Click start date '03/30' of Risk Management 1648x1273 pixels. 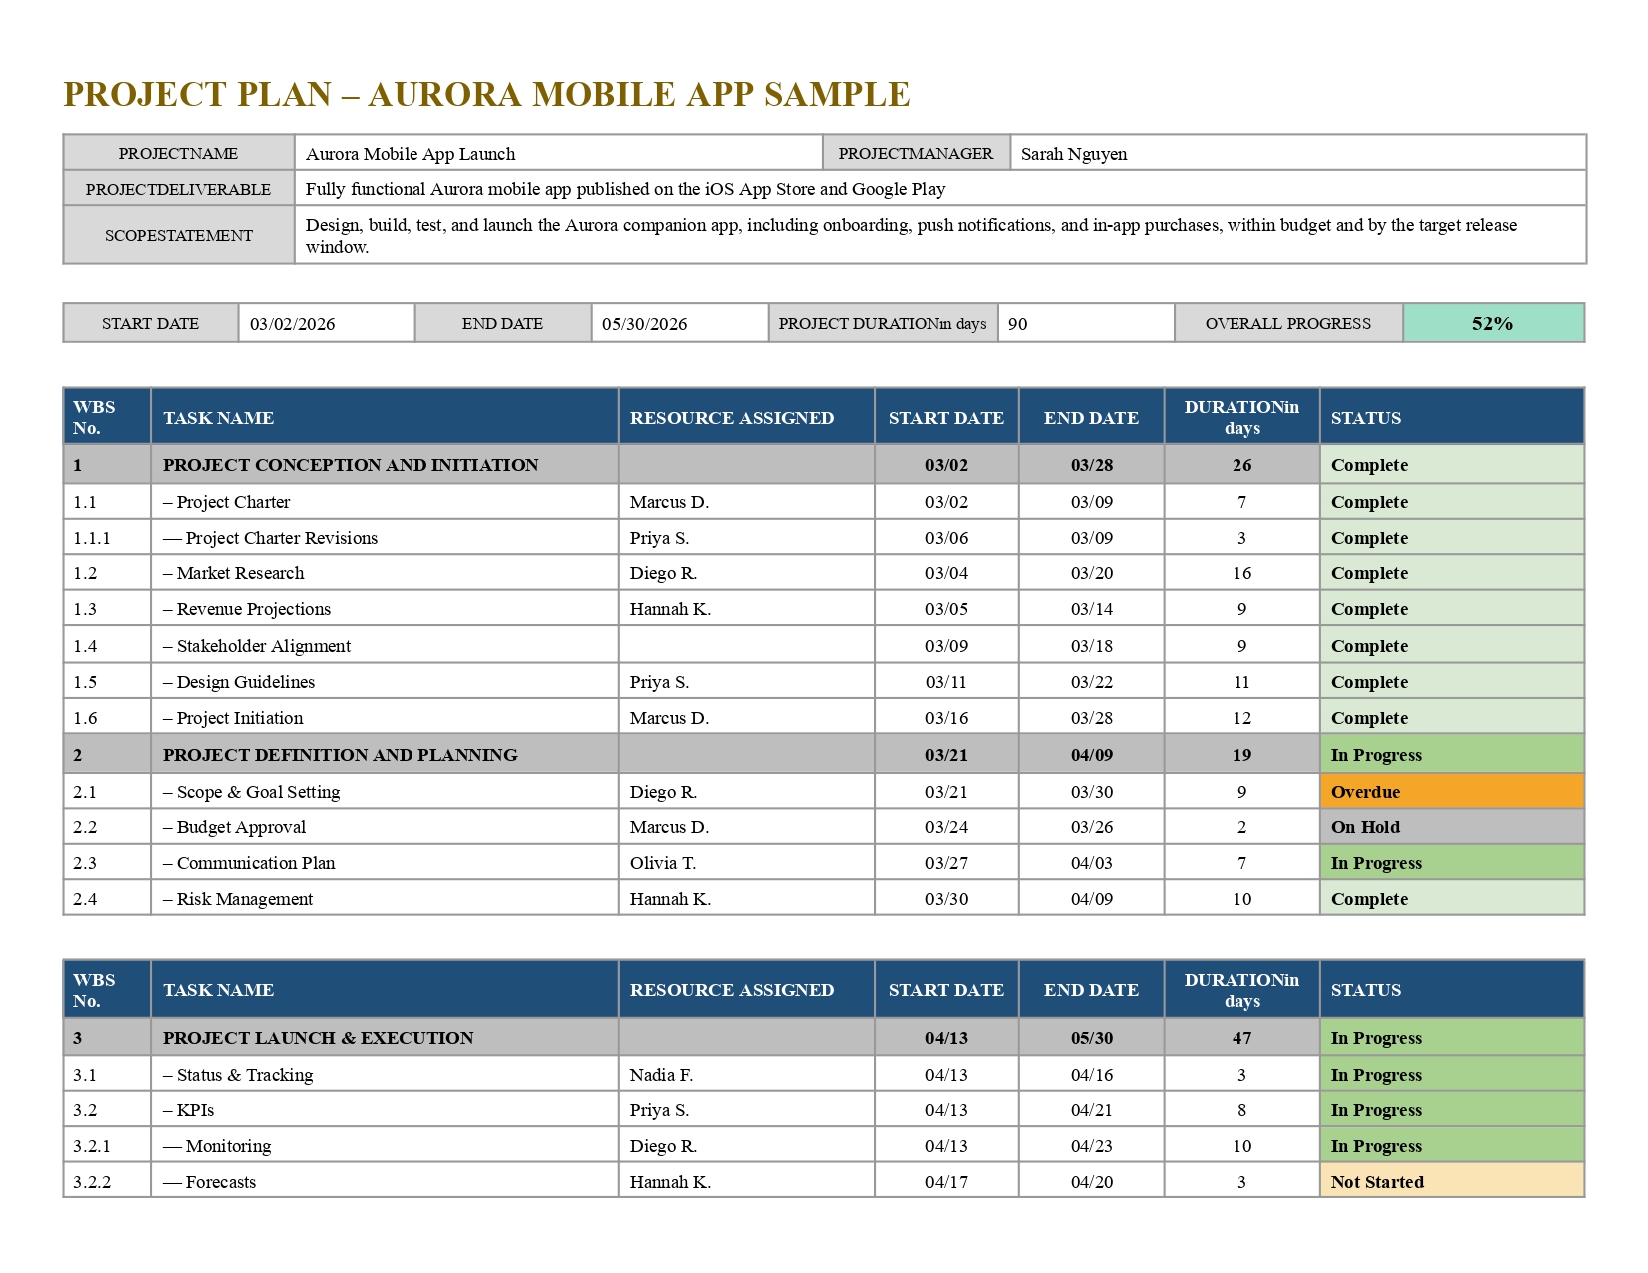[x=947, y=899]
